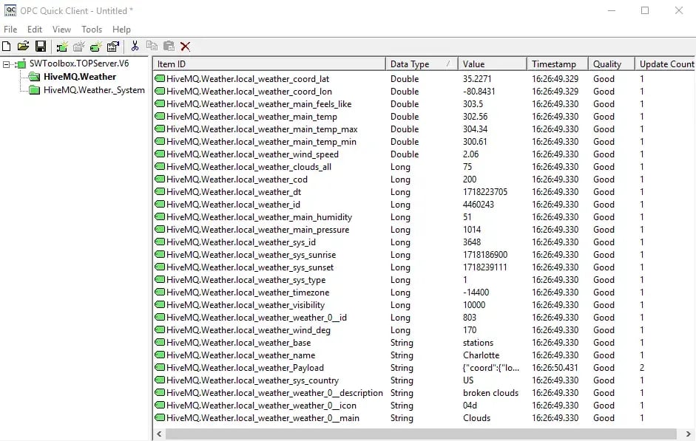Click the New Group toolbar icon

pyautogui.click(x=79, y=45)
